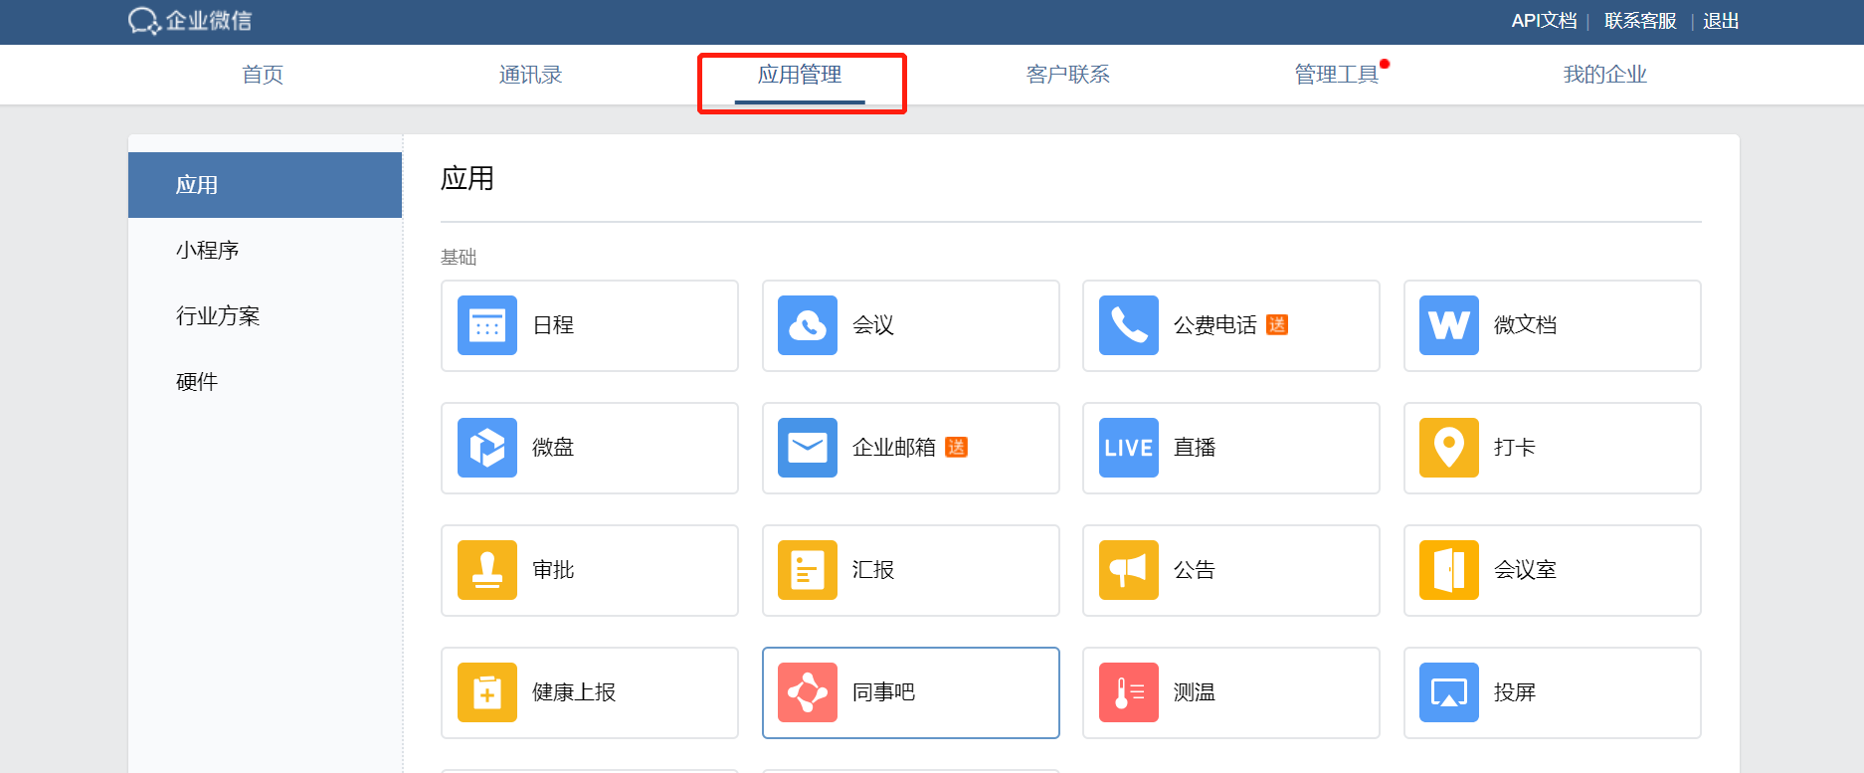Click the 投屏 label text
The height and width of the screenshot is (773, 1864).
pyautogui.click(x=1515, y=692)
